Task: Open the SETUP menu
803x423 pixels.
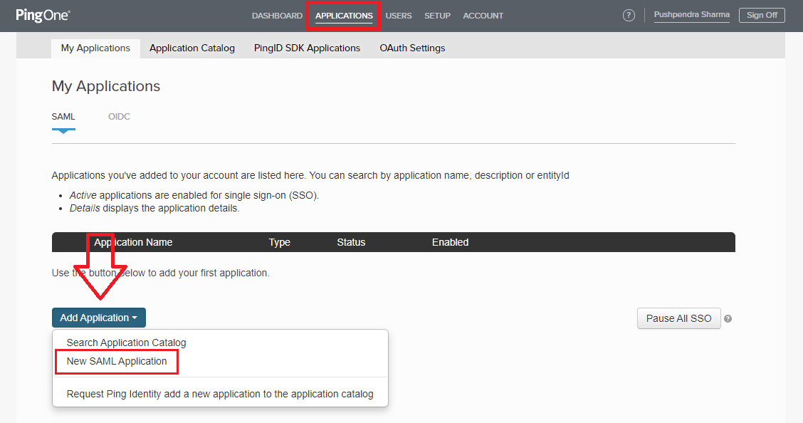Action: click(437, 15)
